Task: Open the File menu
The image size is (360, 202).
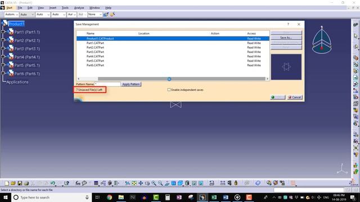Action: 20,8
